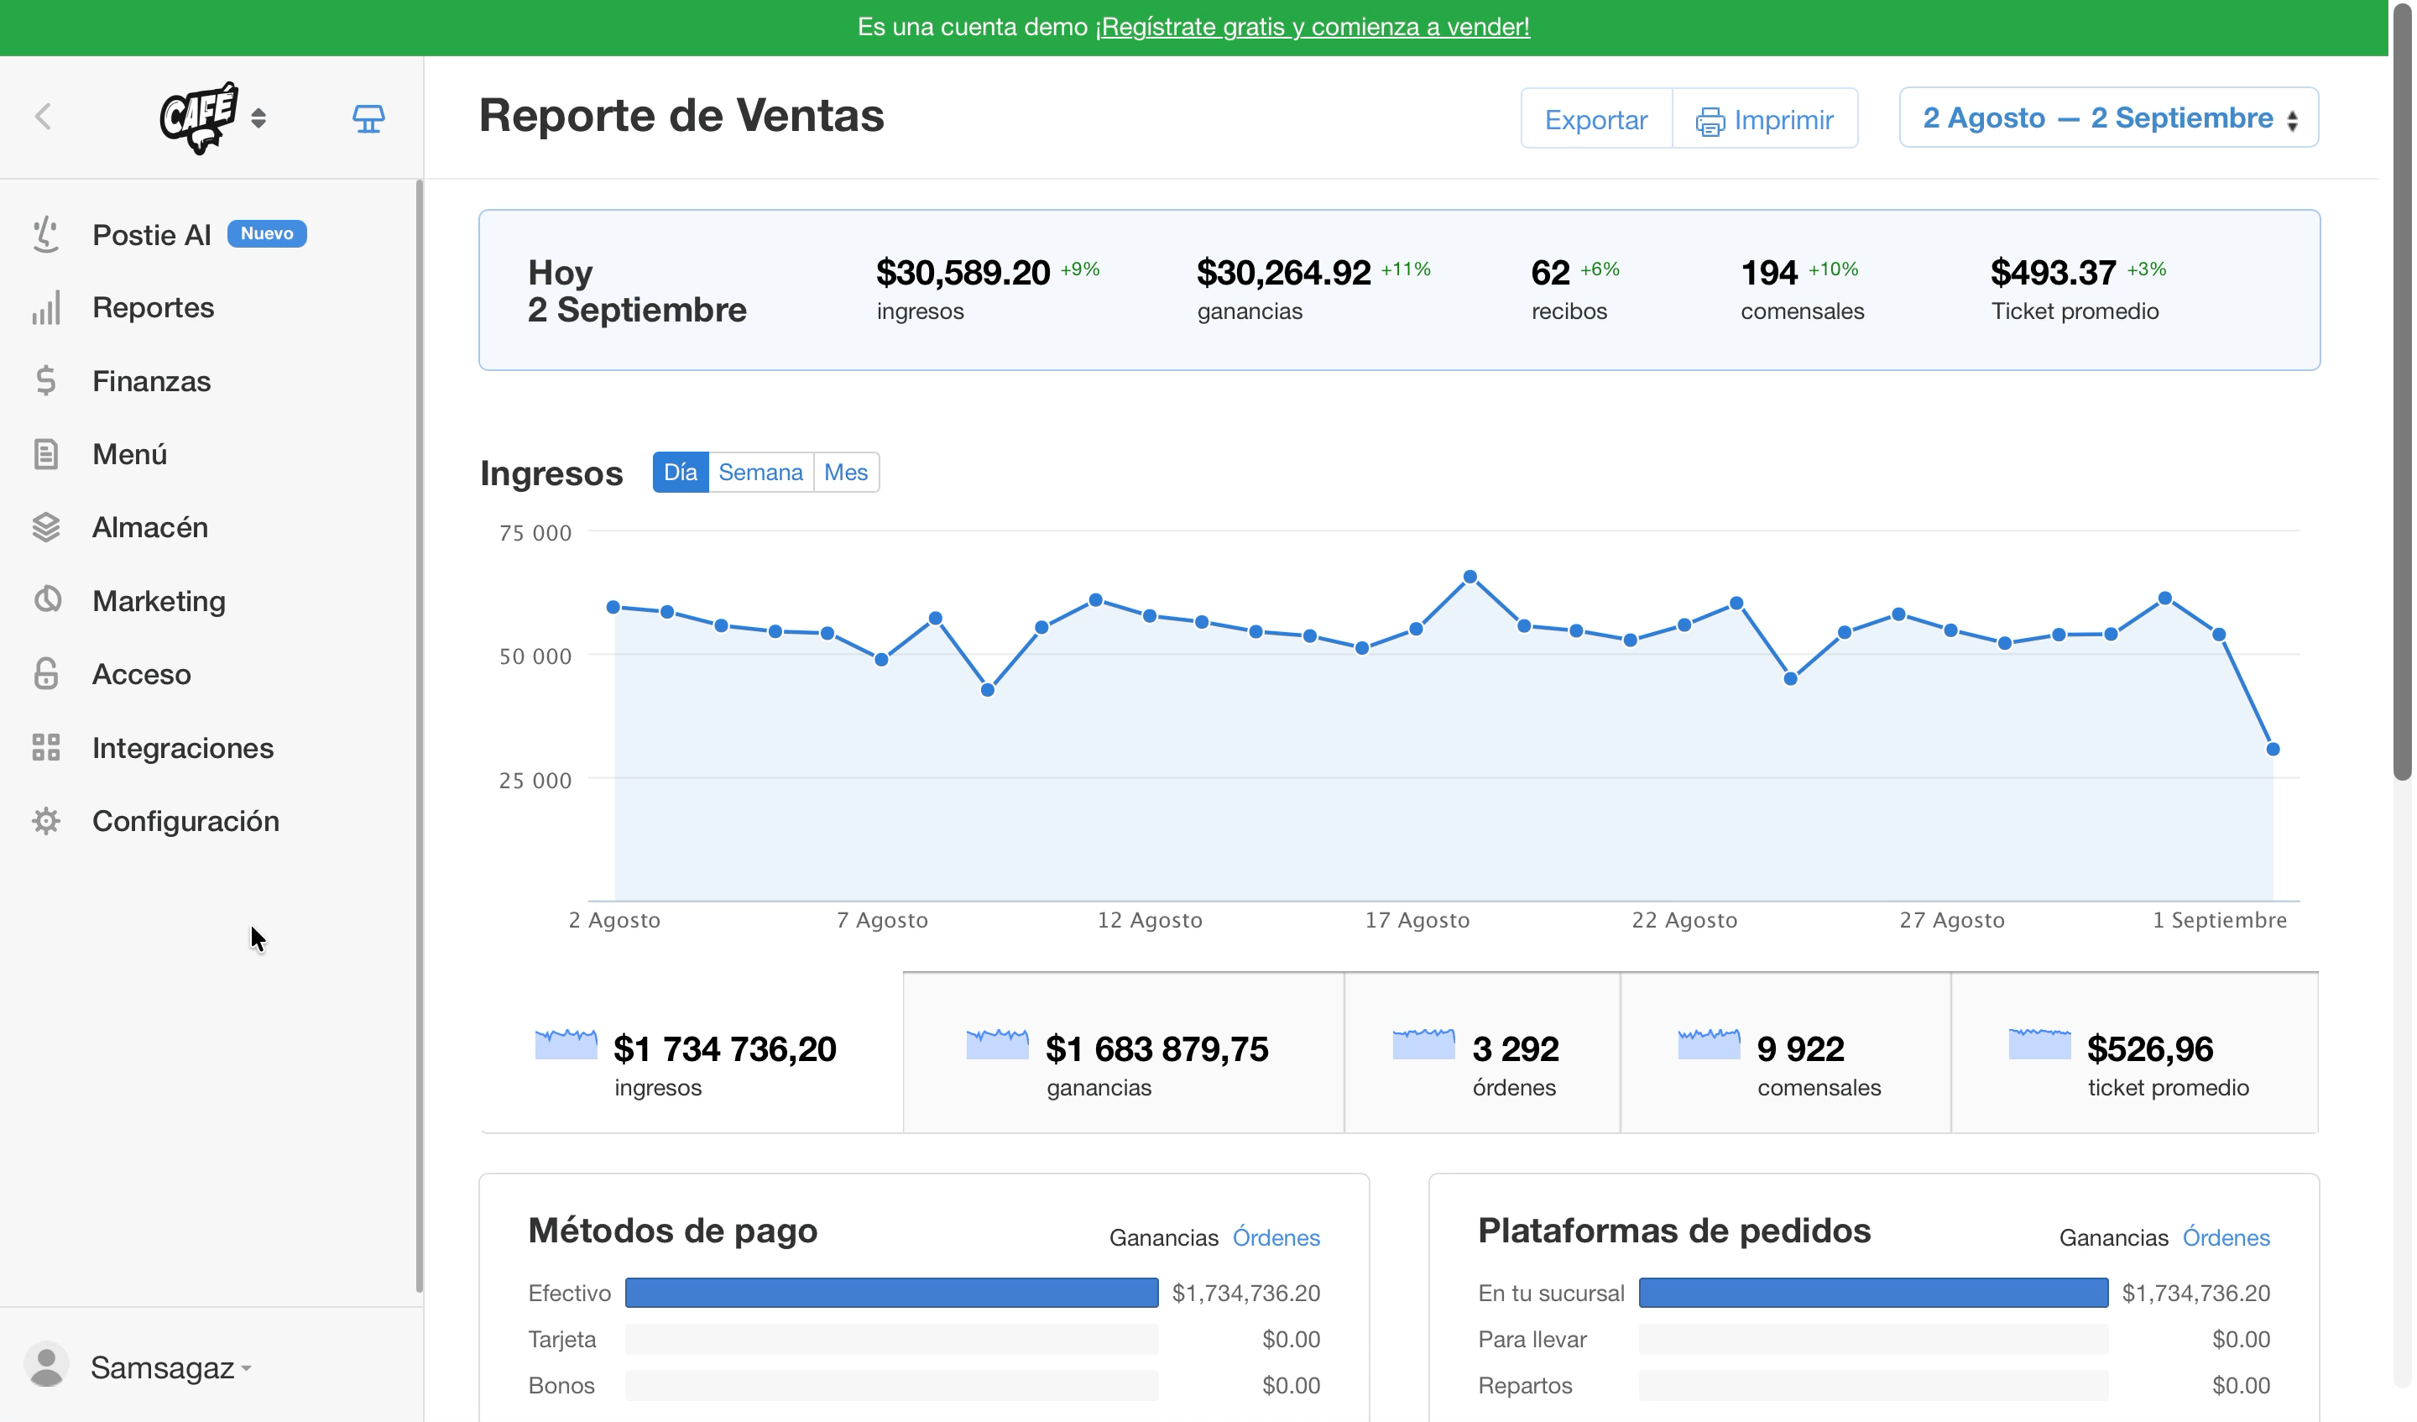Click the Almacén layers icon

pyautogui.click(x=46, y=528)
